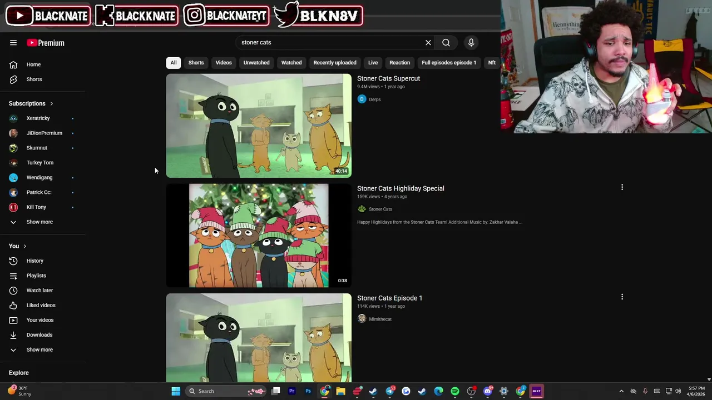The image size is (712, 400).
Task: Open the YouTube hamburger guide menu
Action: 13,43
